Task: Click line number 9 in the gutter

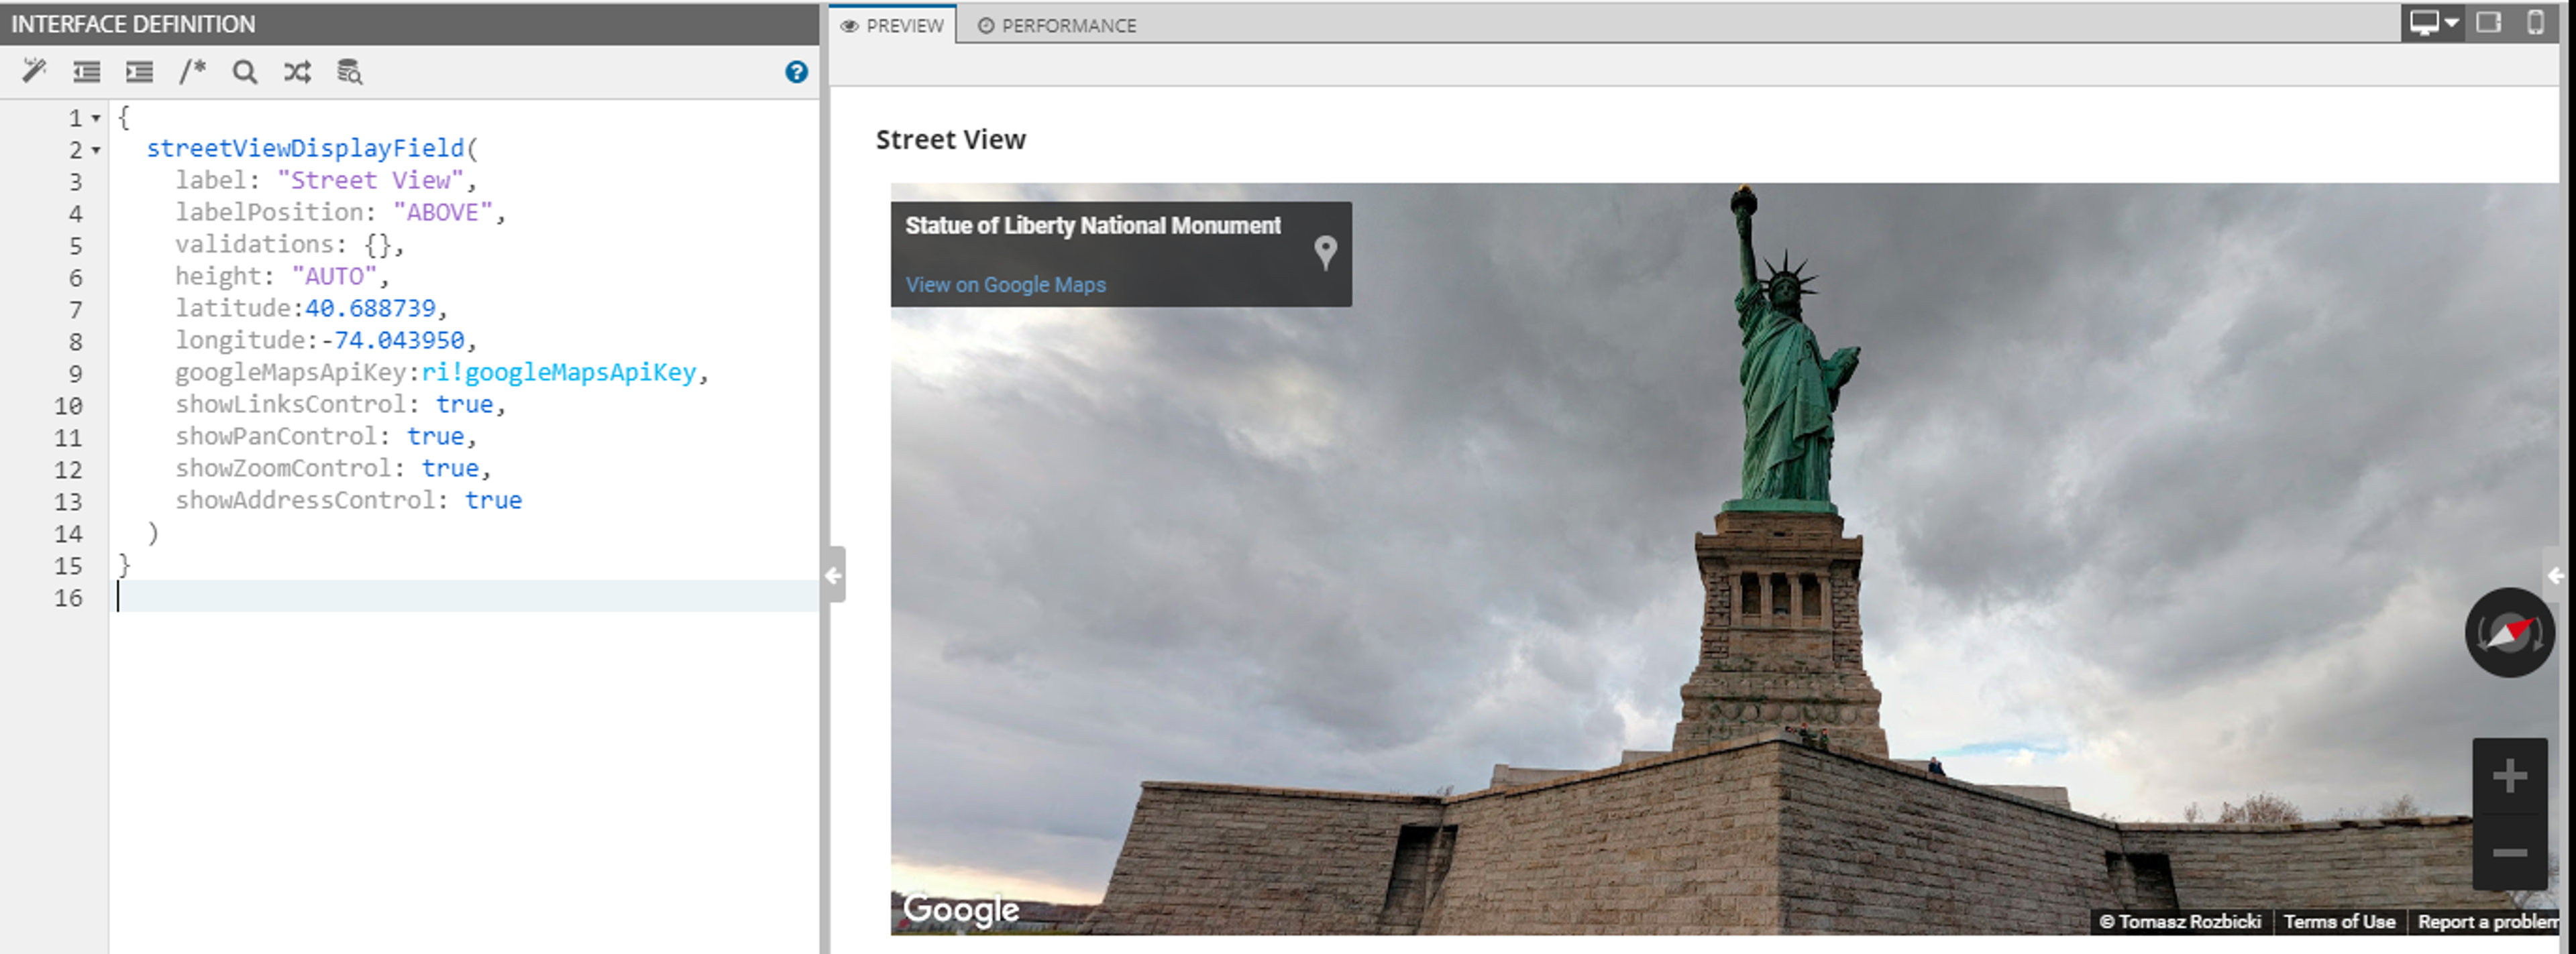Action: click(75, 373)
